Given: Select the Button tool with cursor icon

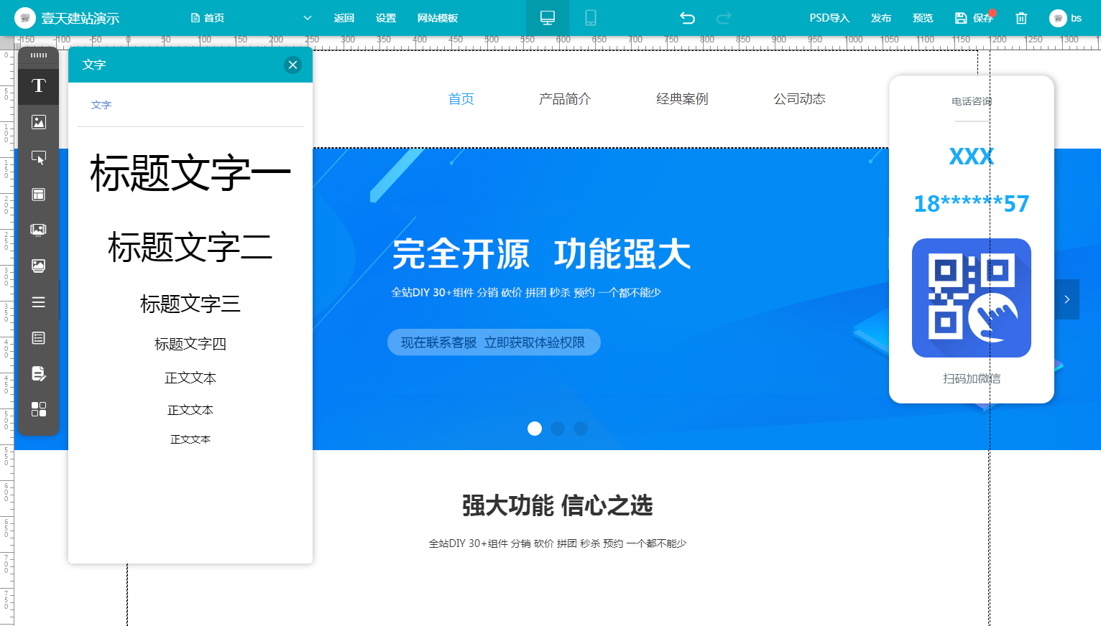Looking at the screenshot, I should click(x=39, y=158).
